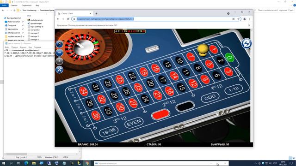296x166 pixels.
Task: Open Chrome three-dot menu
Action: point(250,19)
